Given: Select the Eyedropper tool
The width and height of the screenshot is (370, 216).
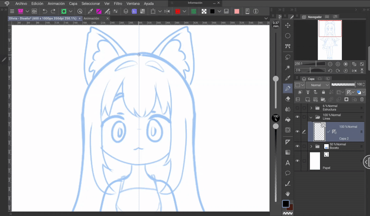Looking at the screenshot, I should click(288, 77).
